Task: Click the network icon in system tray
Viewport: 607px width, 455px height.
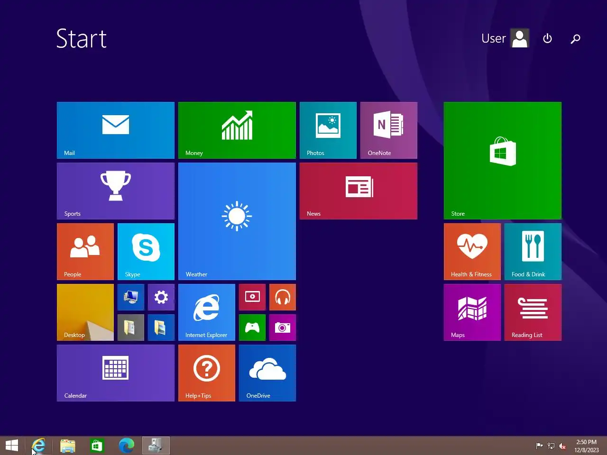Action: tap(551, 446)
